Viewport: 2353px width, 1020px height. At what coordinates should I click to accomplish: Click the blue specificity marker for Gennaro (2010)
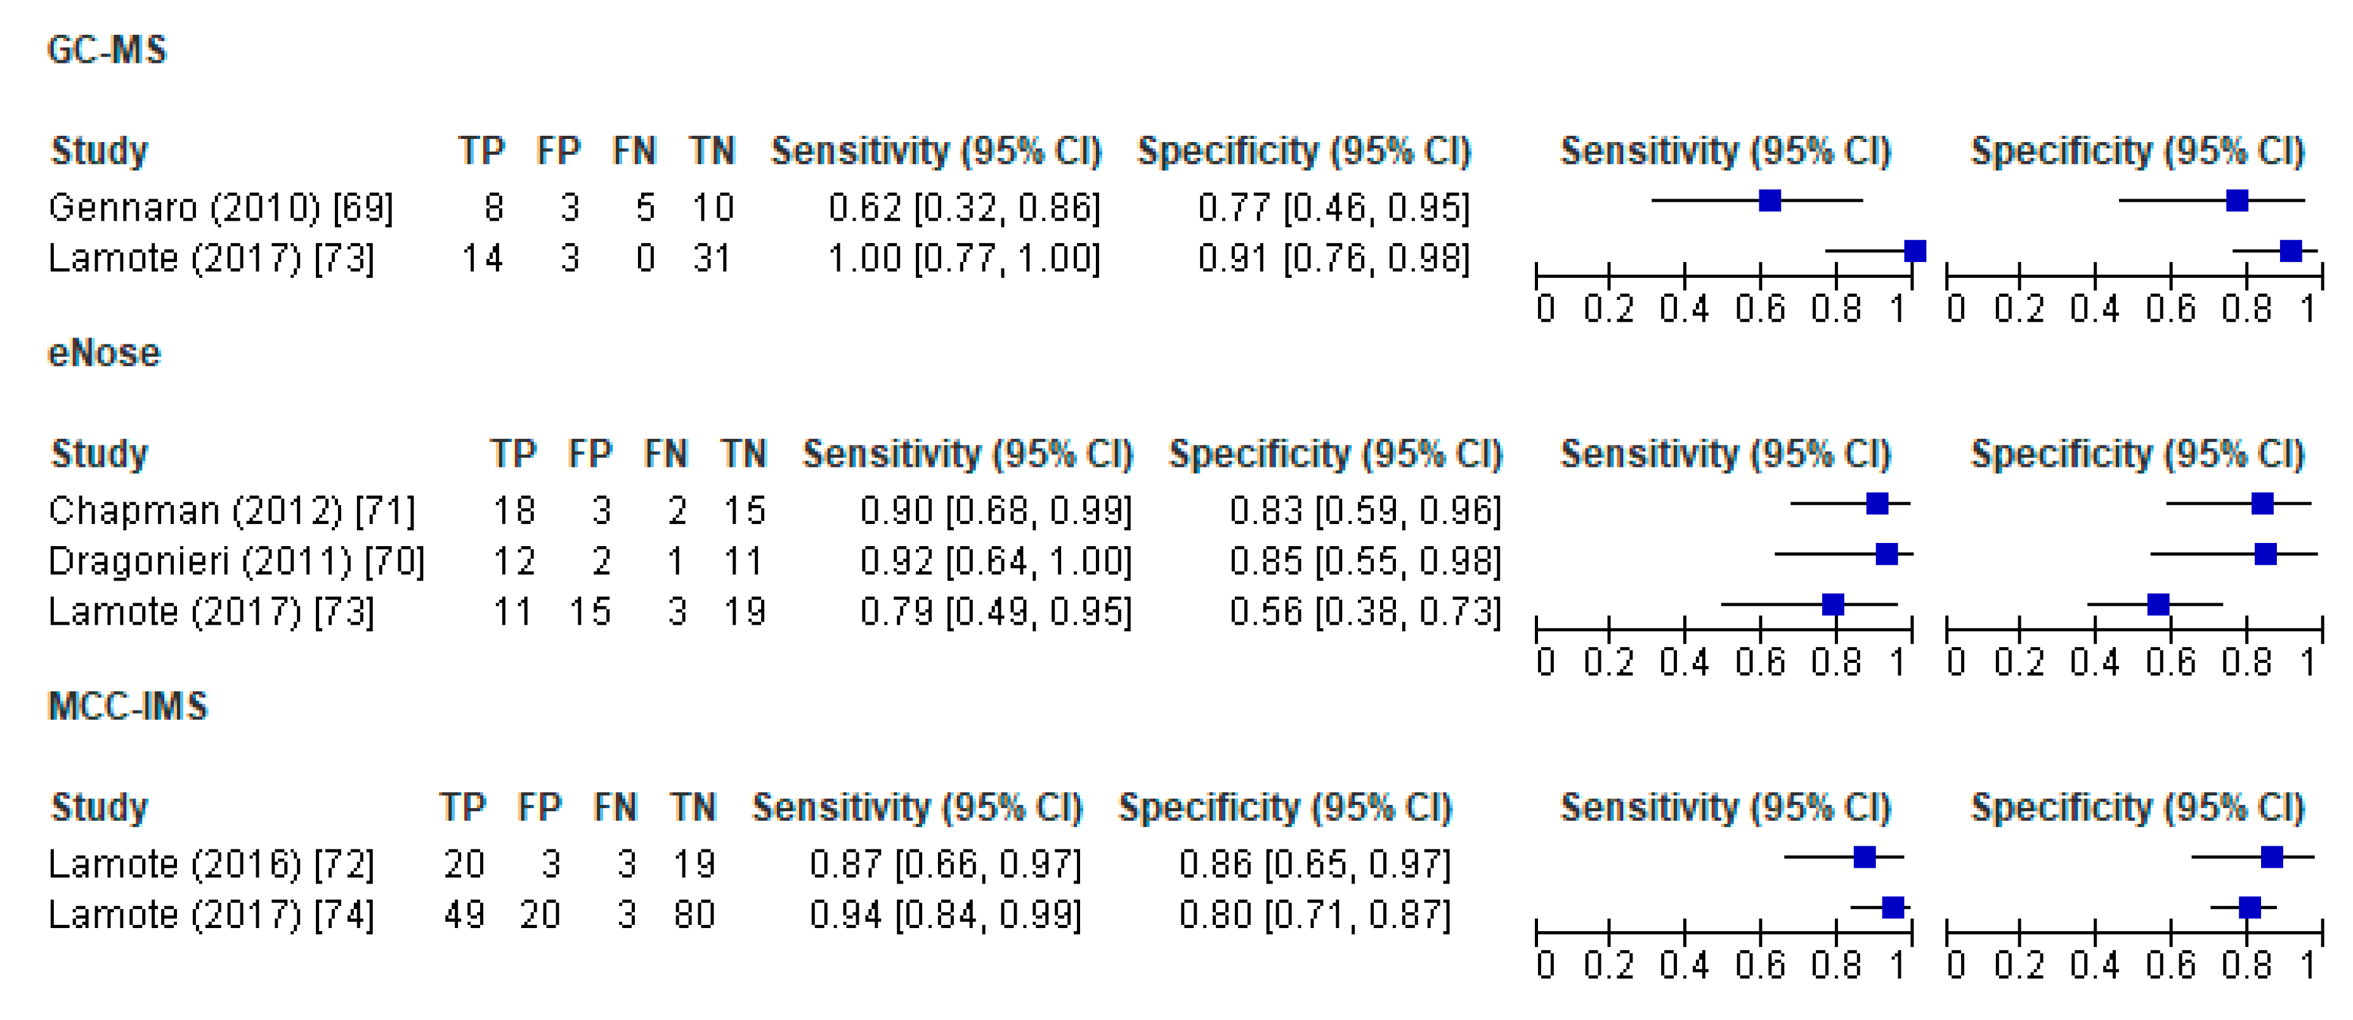tap(2237, 200)
